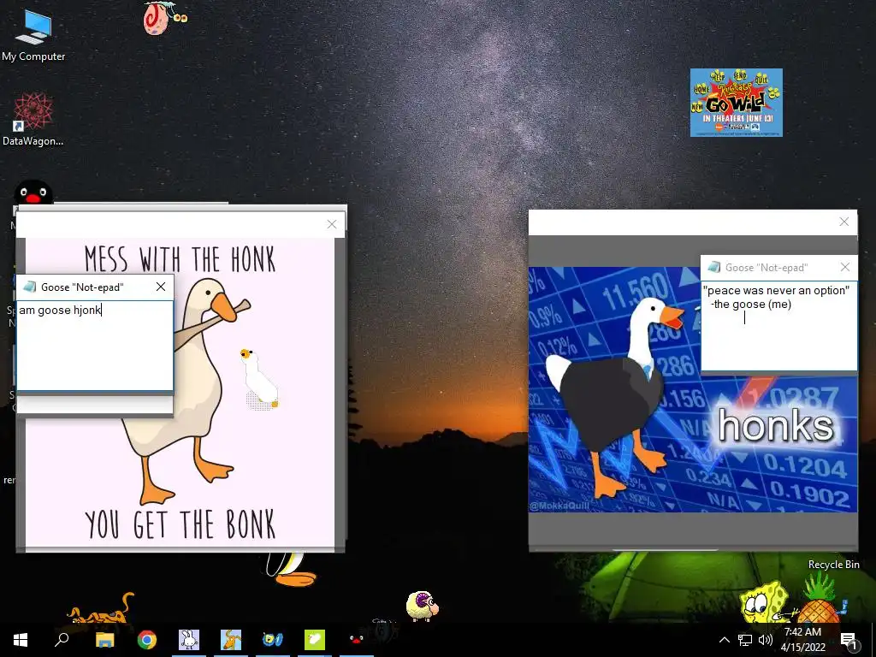The width and height of the screenshot is (876, 657).
Task: Click the pixel white goose walking on screen
Action: (x=259, y=379)
